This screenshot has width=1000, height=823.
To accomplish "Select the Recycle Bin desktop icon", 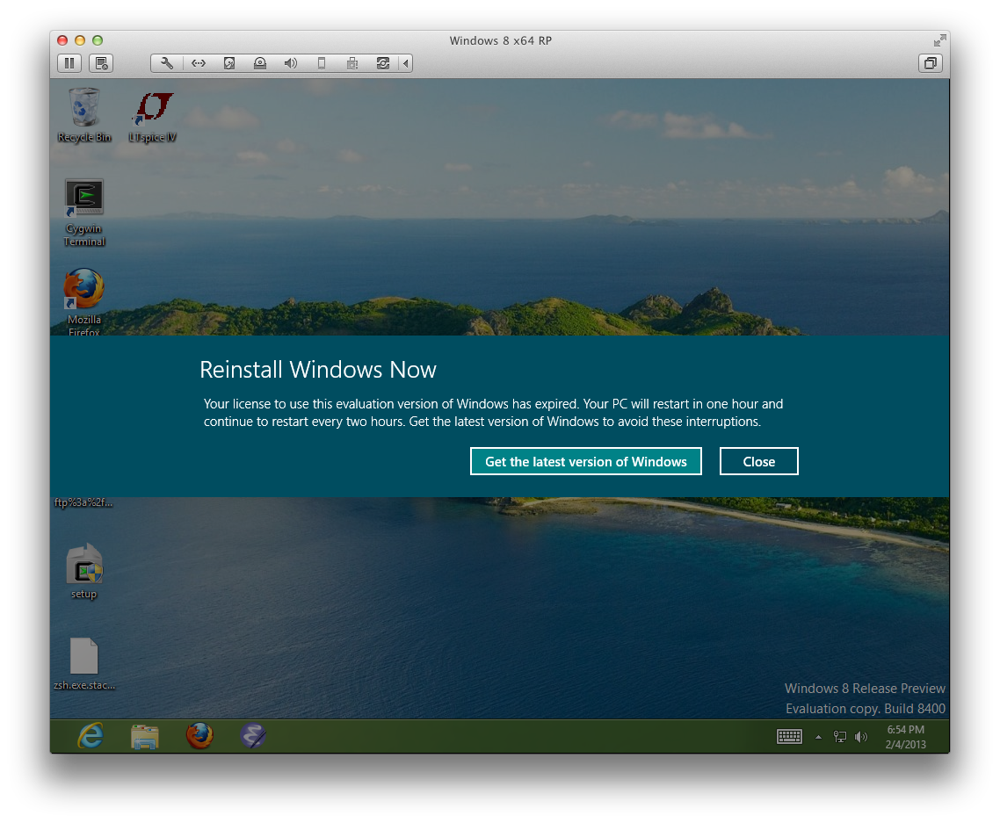I will coord(84,115).
